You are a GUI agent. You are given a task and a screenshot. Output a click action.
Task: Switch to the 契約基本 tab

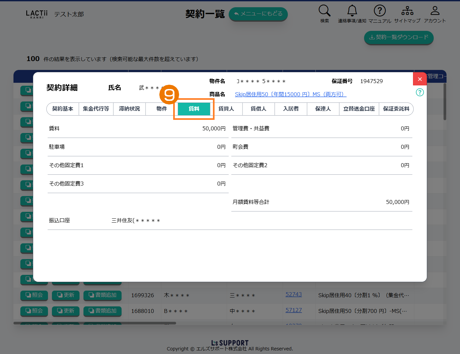[63, 109]
